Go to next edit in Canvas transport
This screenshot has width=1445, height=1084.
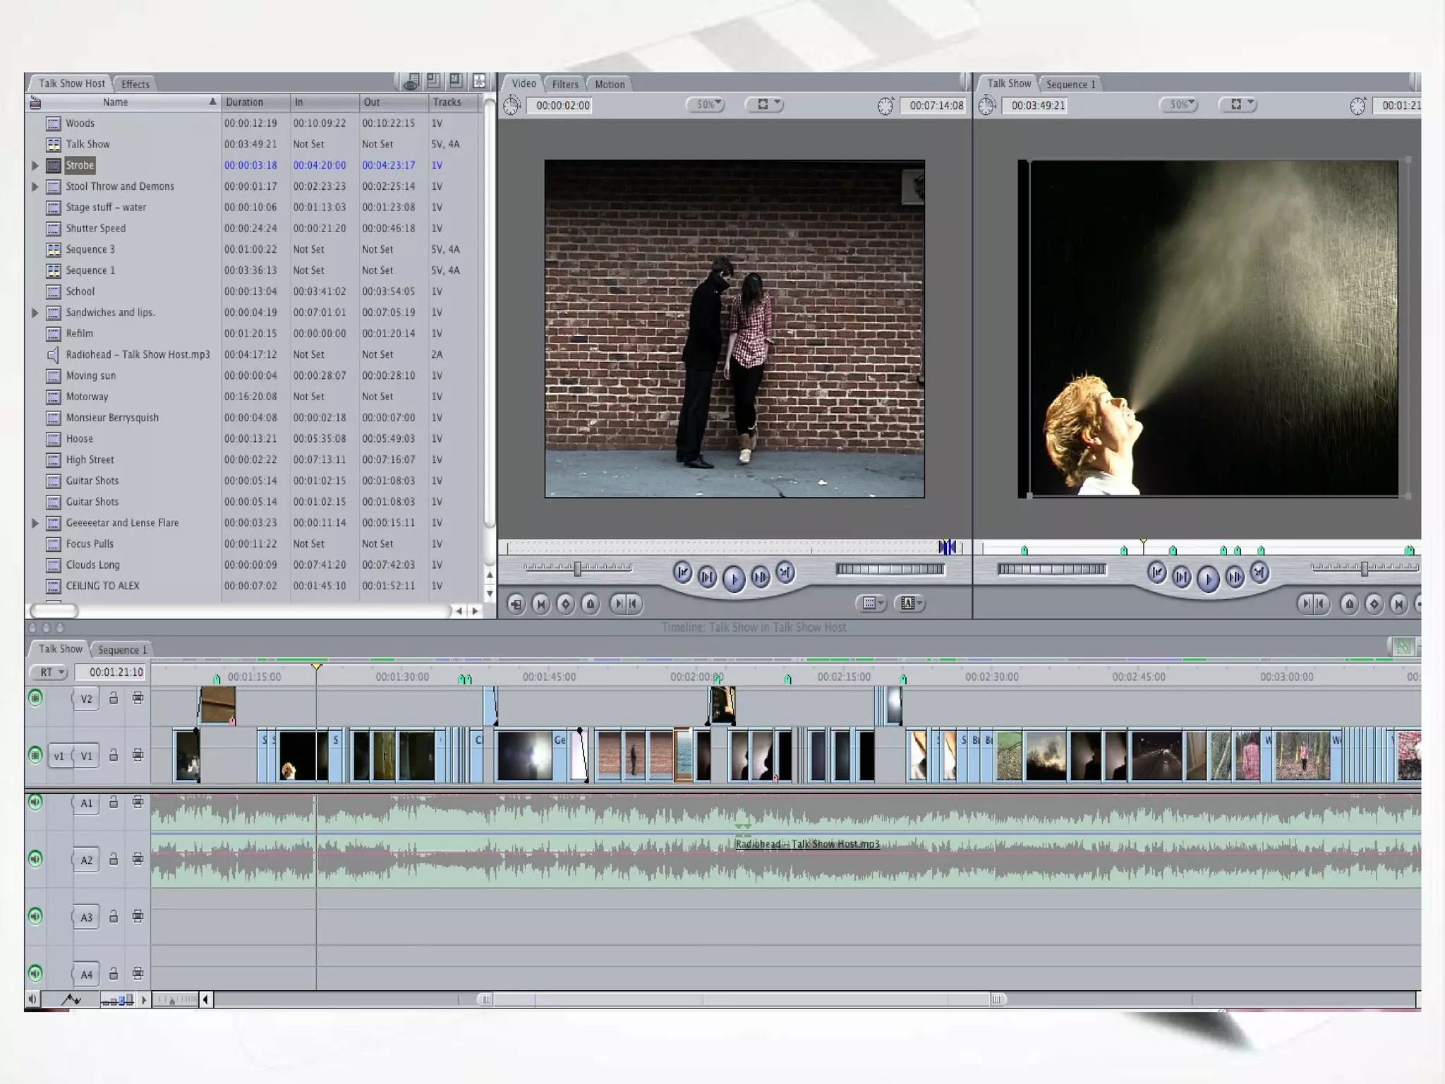pyautogui.click(x=1259, y=572)
